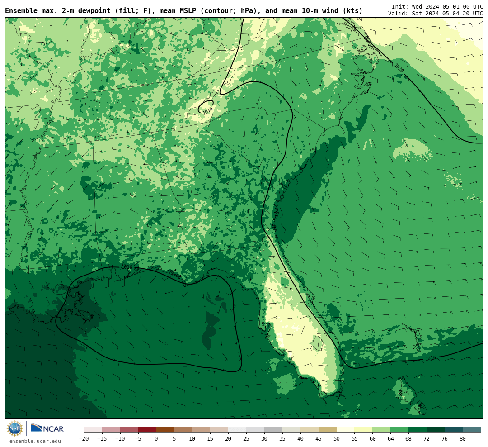Pick the tan swatch between 10 and 15
The height and width of the screenshot is (447, 488).
(x=202, y=430)
